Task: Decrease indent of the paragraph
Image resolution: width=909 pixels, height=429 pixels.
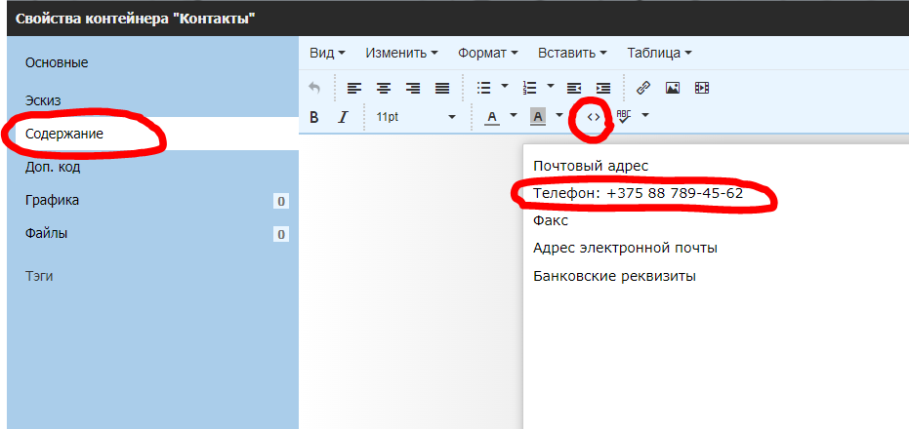Action: coord(574,88)
